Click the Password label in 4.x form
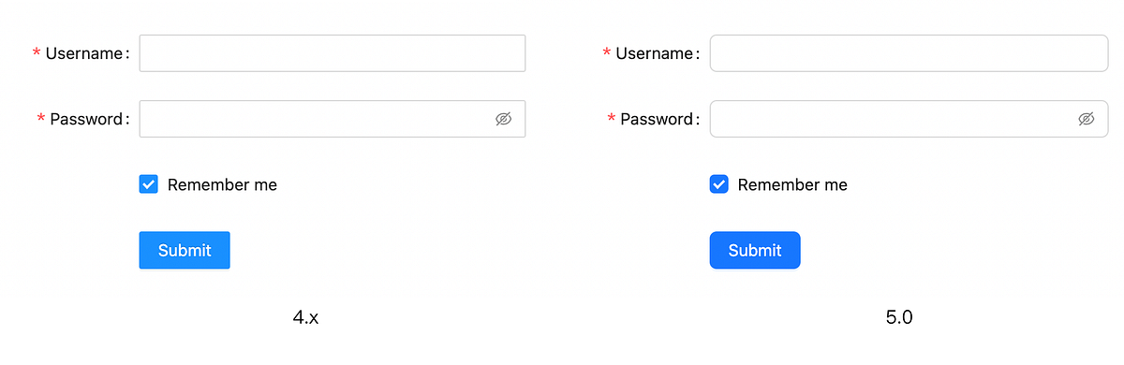 coord(86,119)
